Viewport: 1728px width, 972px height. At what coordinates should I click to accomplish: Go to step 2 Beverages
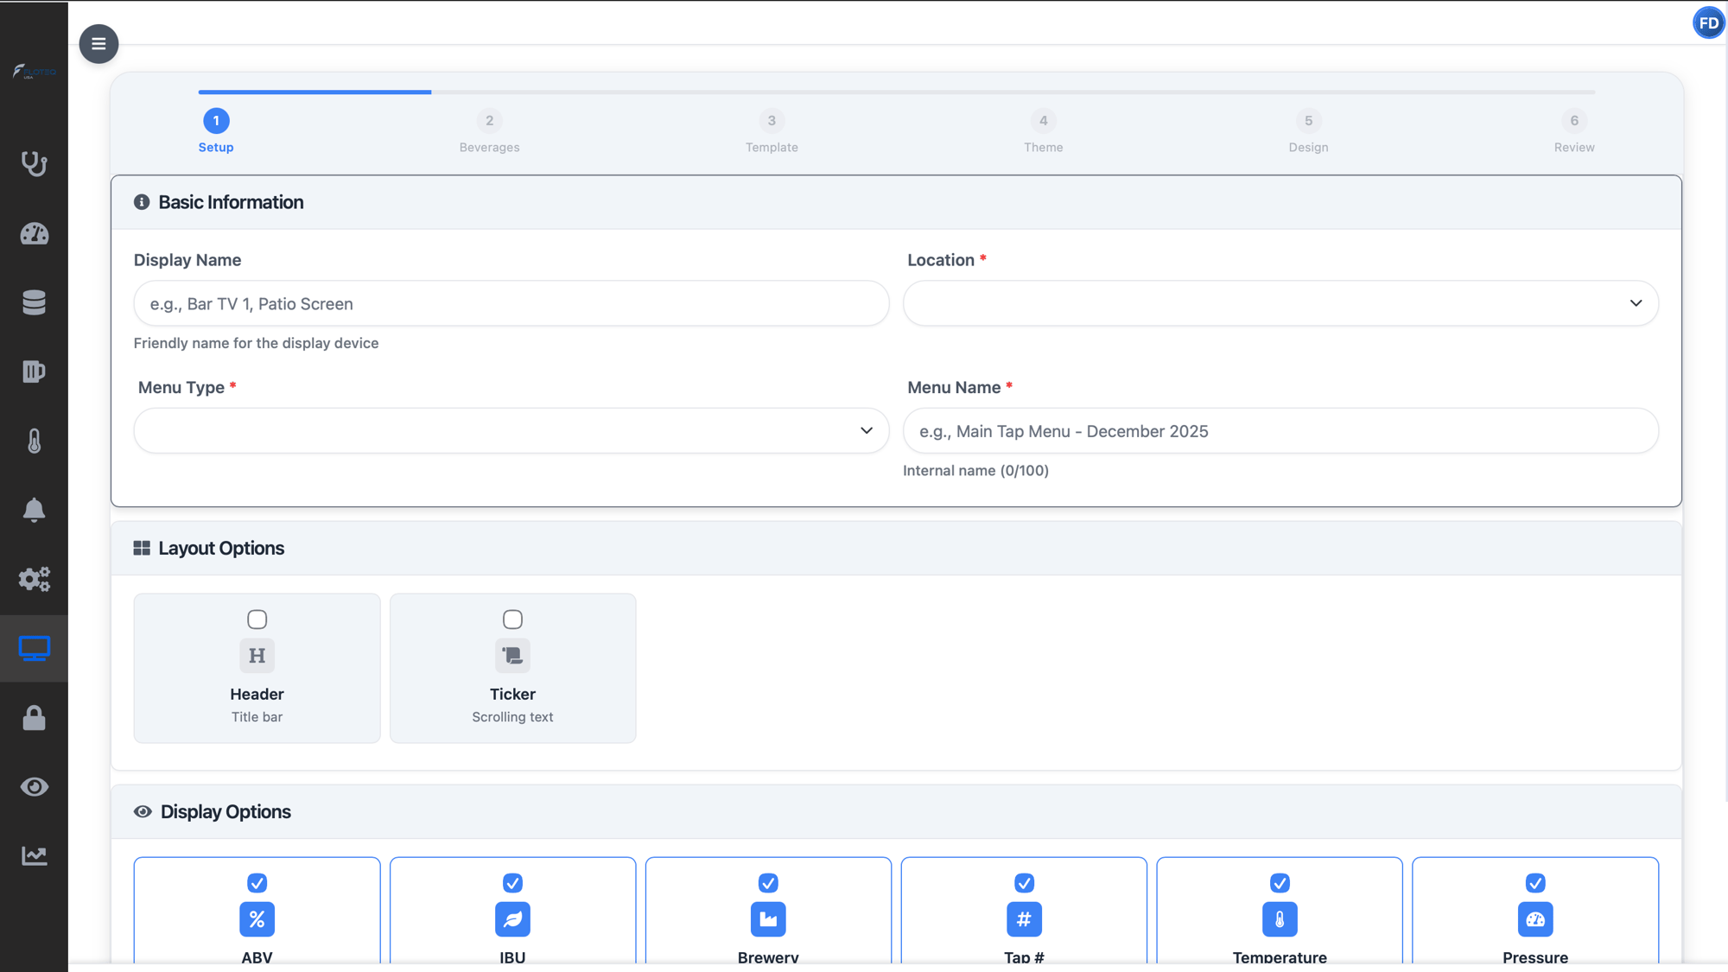(x=489, y=121)
